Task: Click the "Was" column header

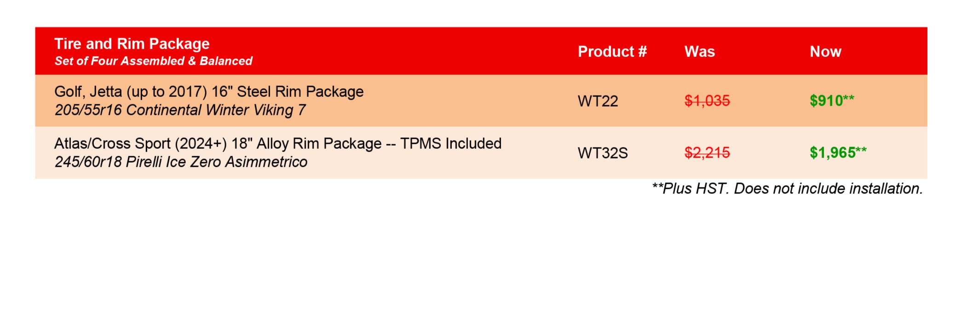Action: [x=699, y=51]
